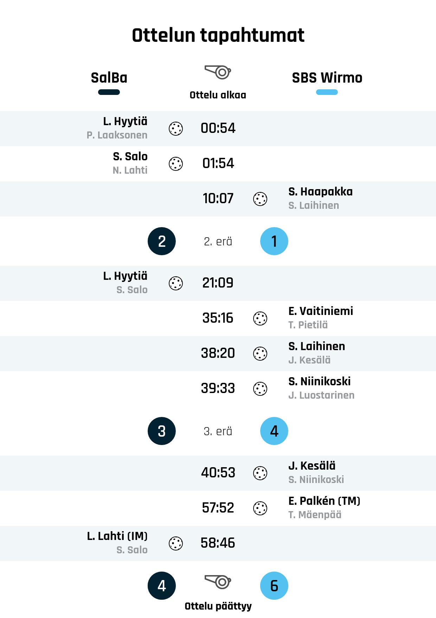The image size is (436, 618).
Task: Click the whistle icon above Ottelu päättyy
Action: [x=218, y=582]
